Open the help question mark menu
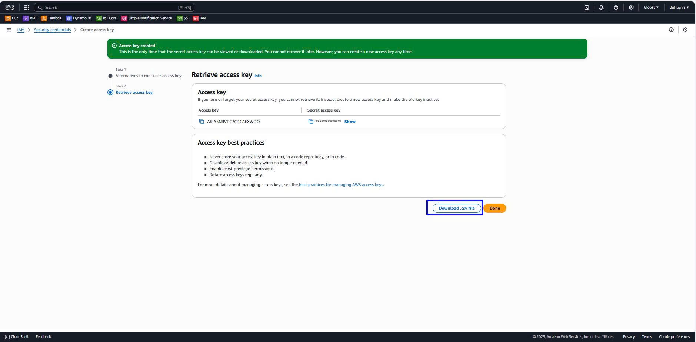This screenshot has height=342, width=696. 616,7
